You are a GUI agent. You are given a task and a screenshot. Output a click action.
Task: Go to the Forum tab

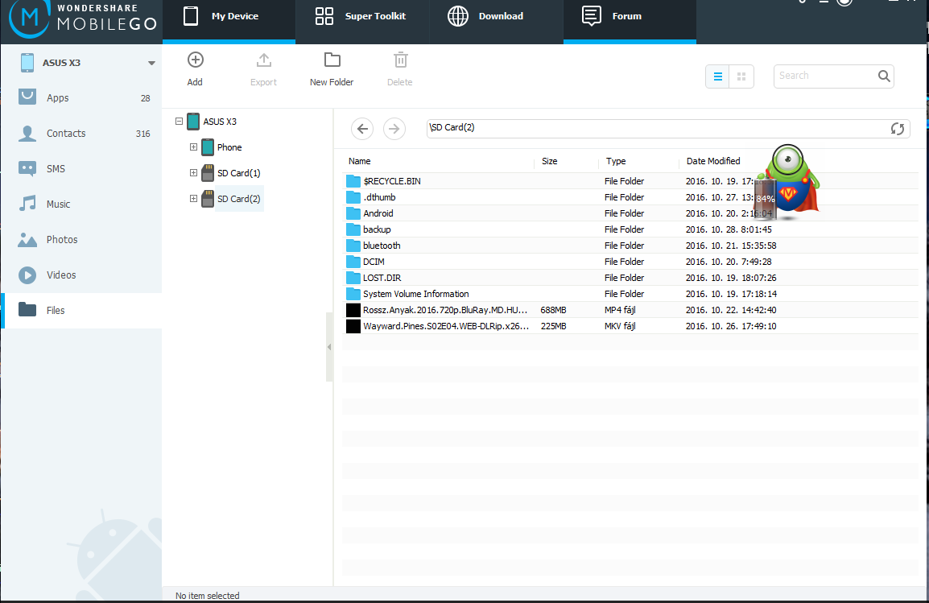click(x=630, y=20)
